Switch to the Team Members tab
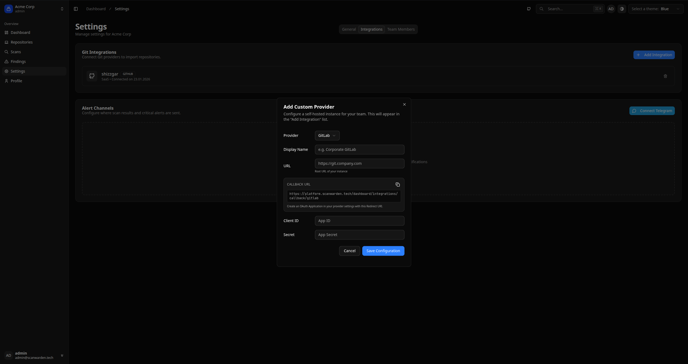 coord(401,29)
